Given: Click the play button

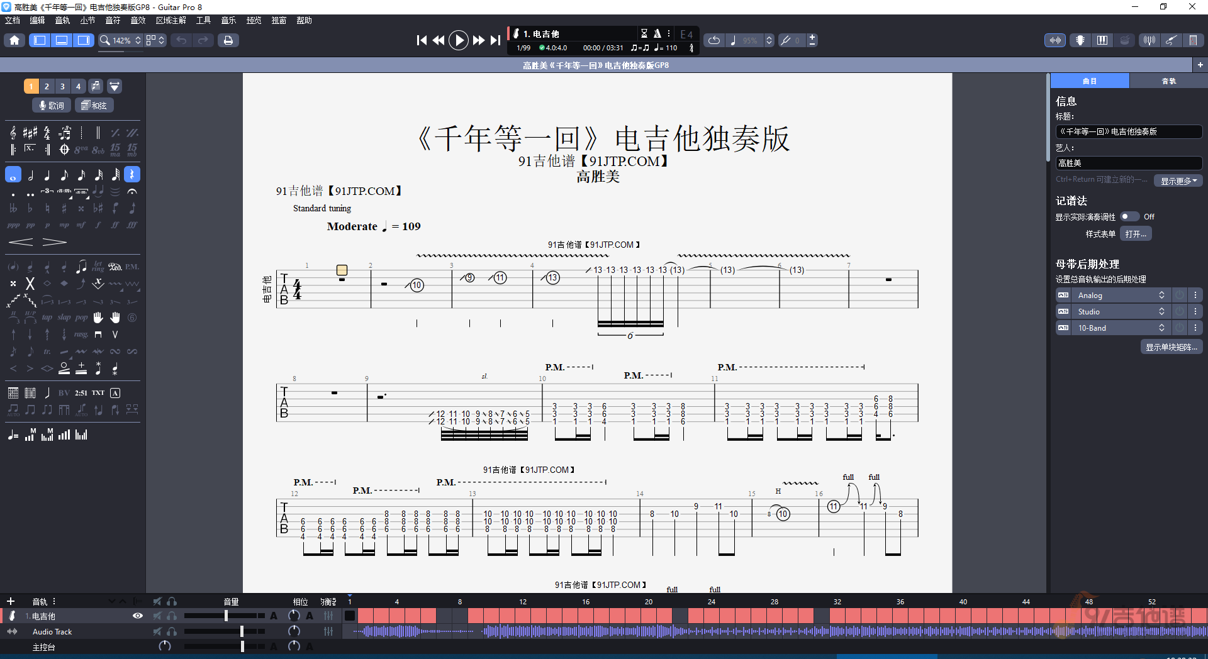Looking at the screenshot, I should click(x=459, y=40).
